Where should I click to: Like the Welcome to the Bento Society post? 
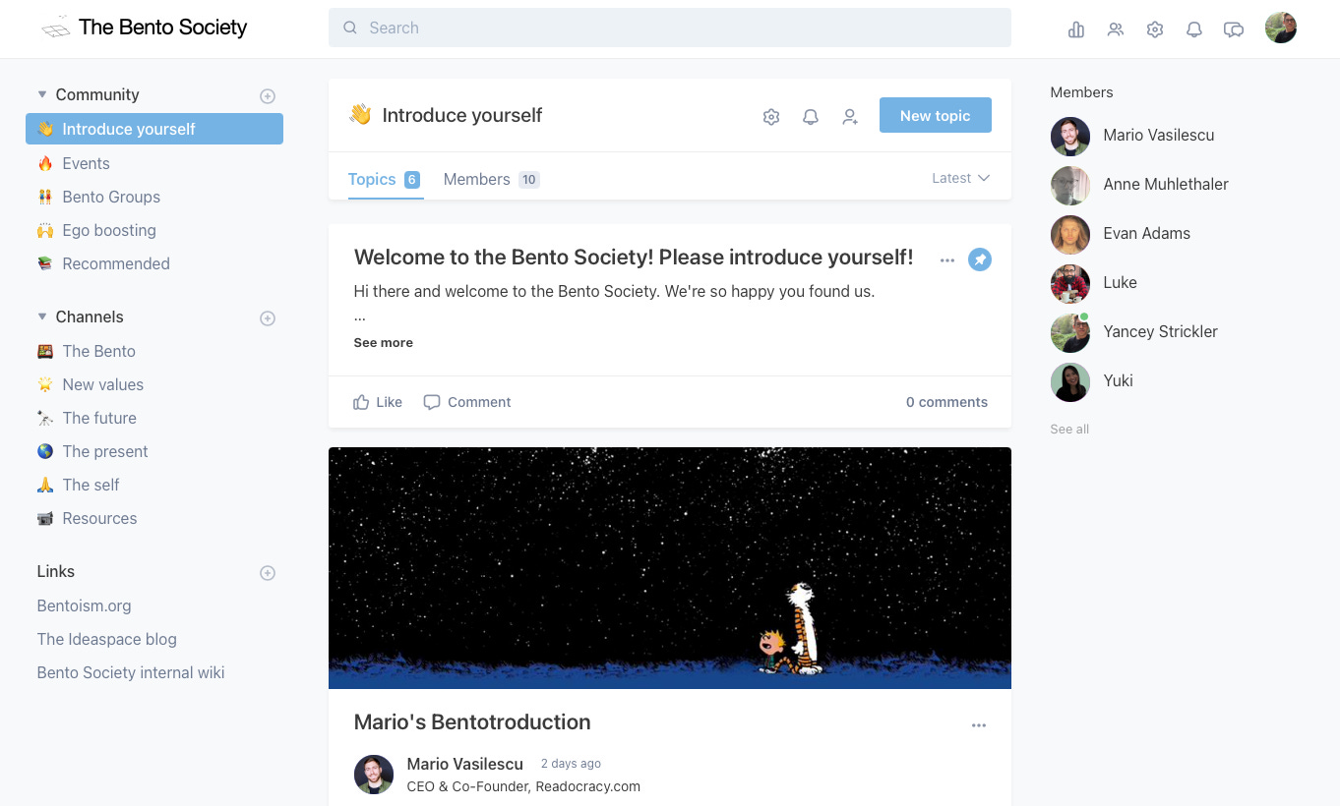click(378, 402)
